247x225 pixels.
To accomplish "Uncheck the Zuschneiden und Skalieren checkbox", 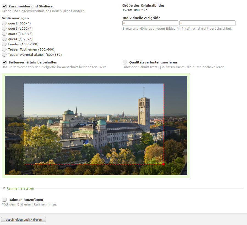I will click(4, 6).
